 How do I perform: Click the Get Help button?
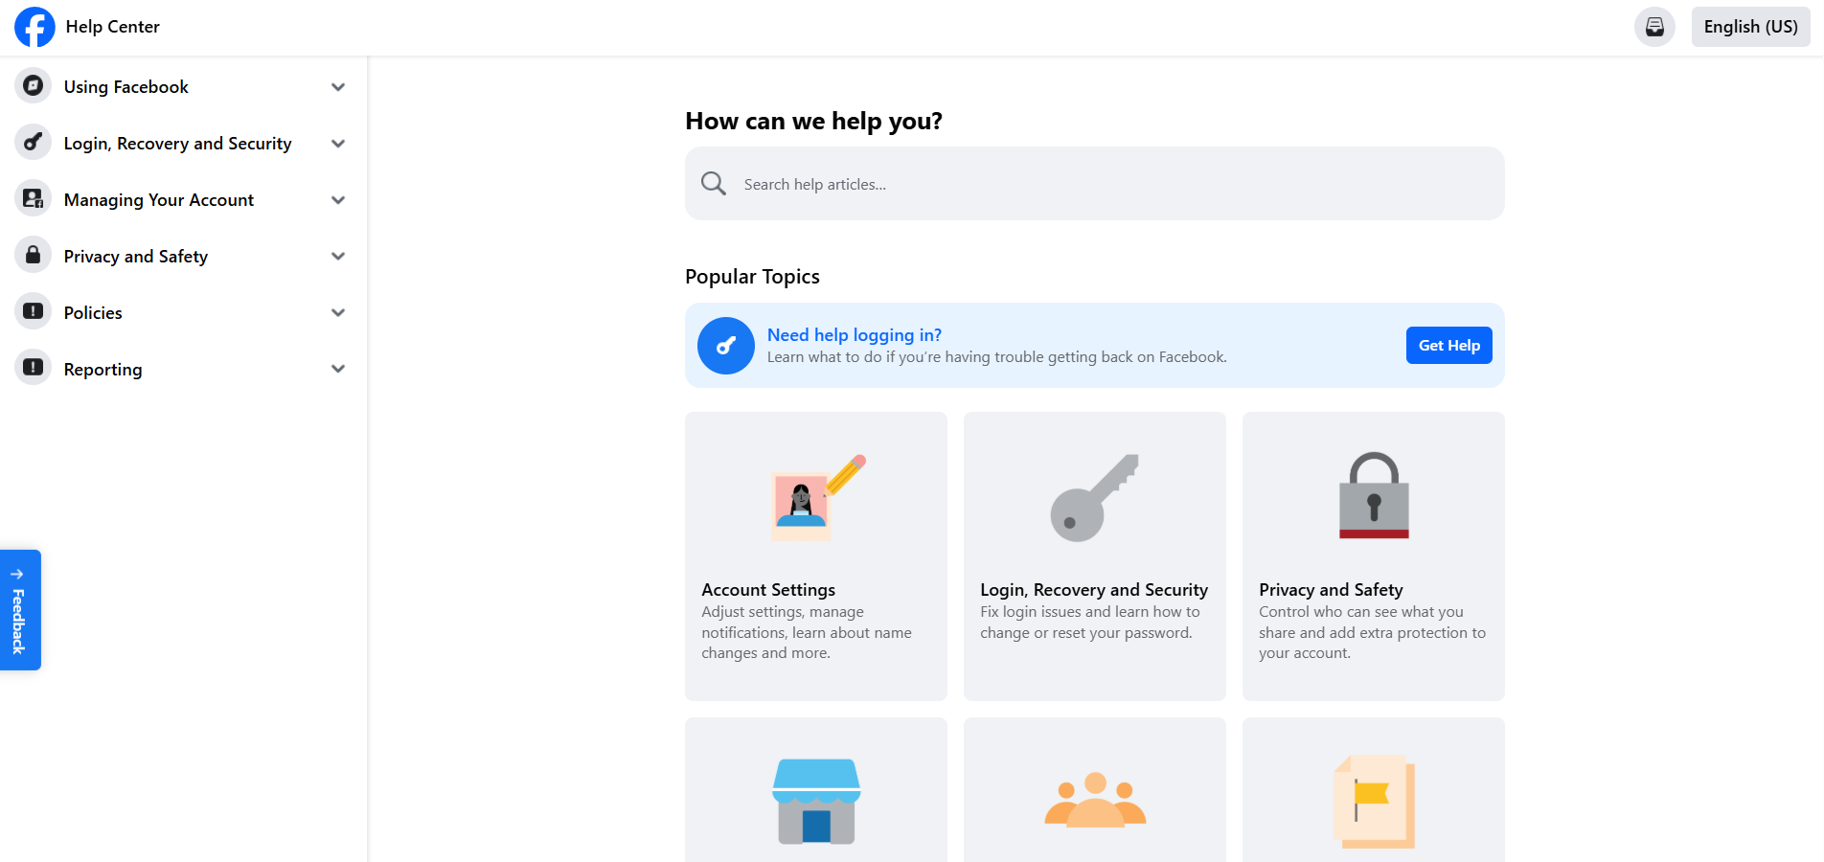1448,345
